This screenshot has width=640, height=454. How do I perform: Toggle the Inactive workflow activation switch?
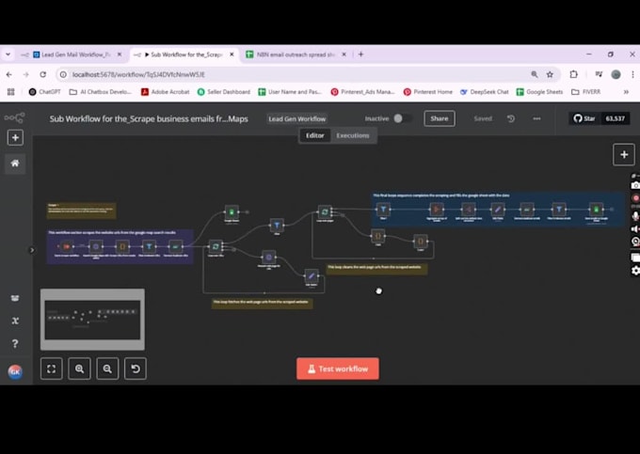(x=402, y=118)
